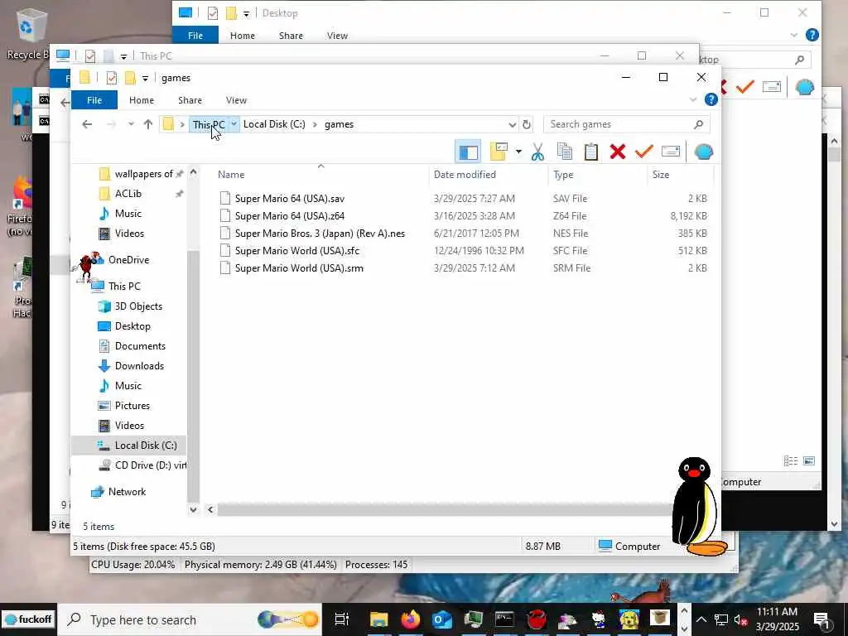Open address bar history dropdown
Screen dimensions: 848x636
tap(512, 125)
